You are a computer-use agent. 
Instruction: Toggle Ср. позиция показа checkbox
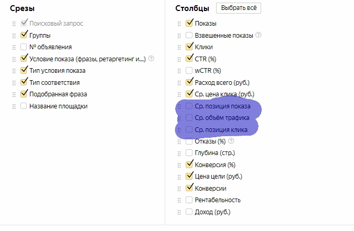point(189,106)
